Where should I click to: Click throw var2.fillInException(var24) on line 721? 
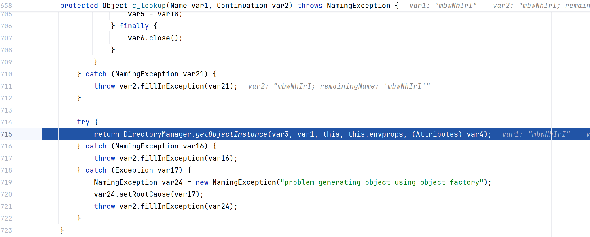pos(166,206)
